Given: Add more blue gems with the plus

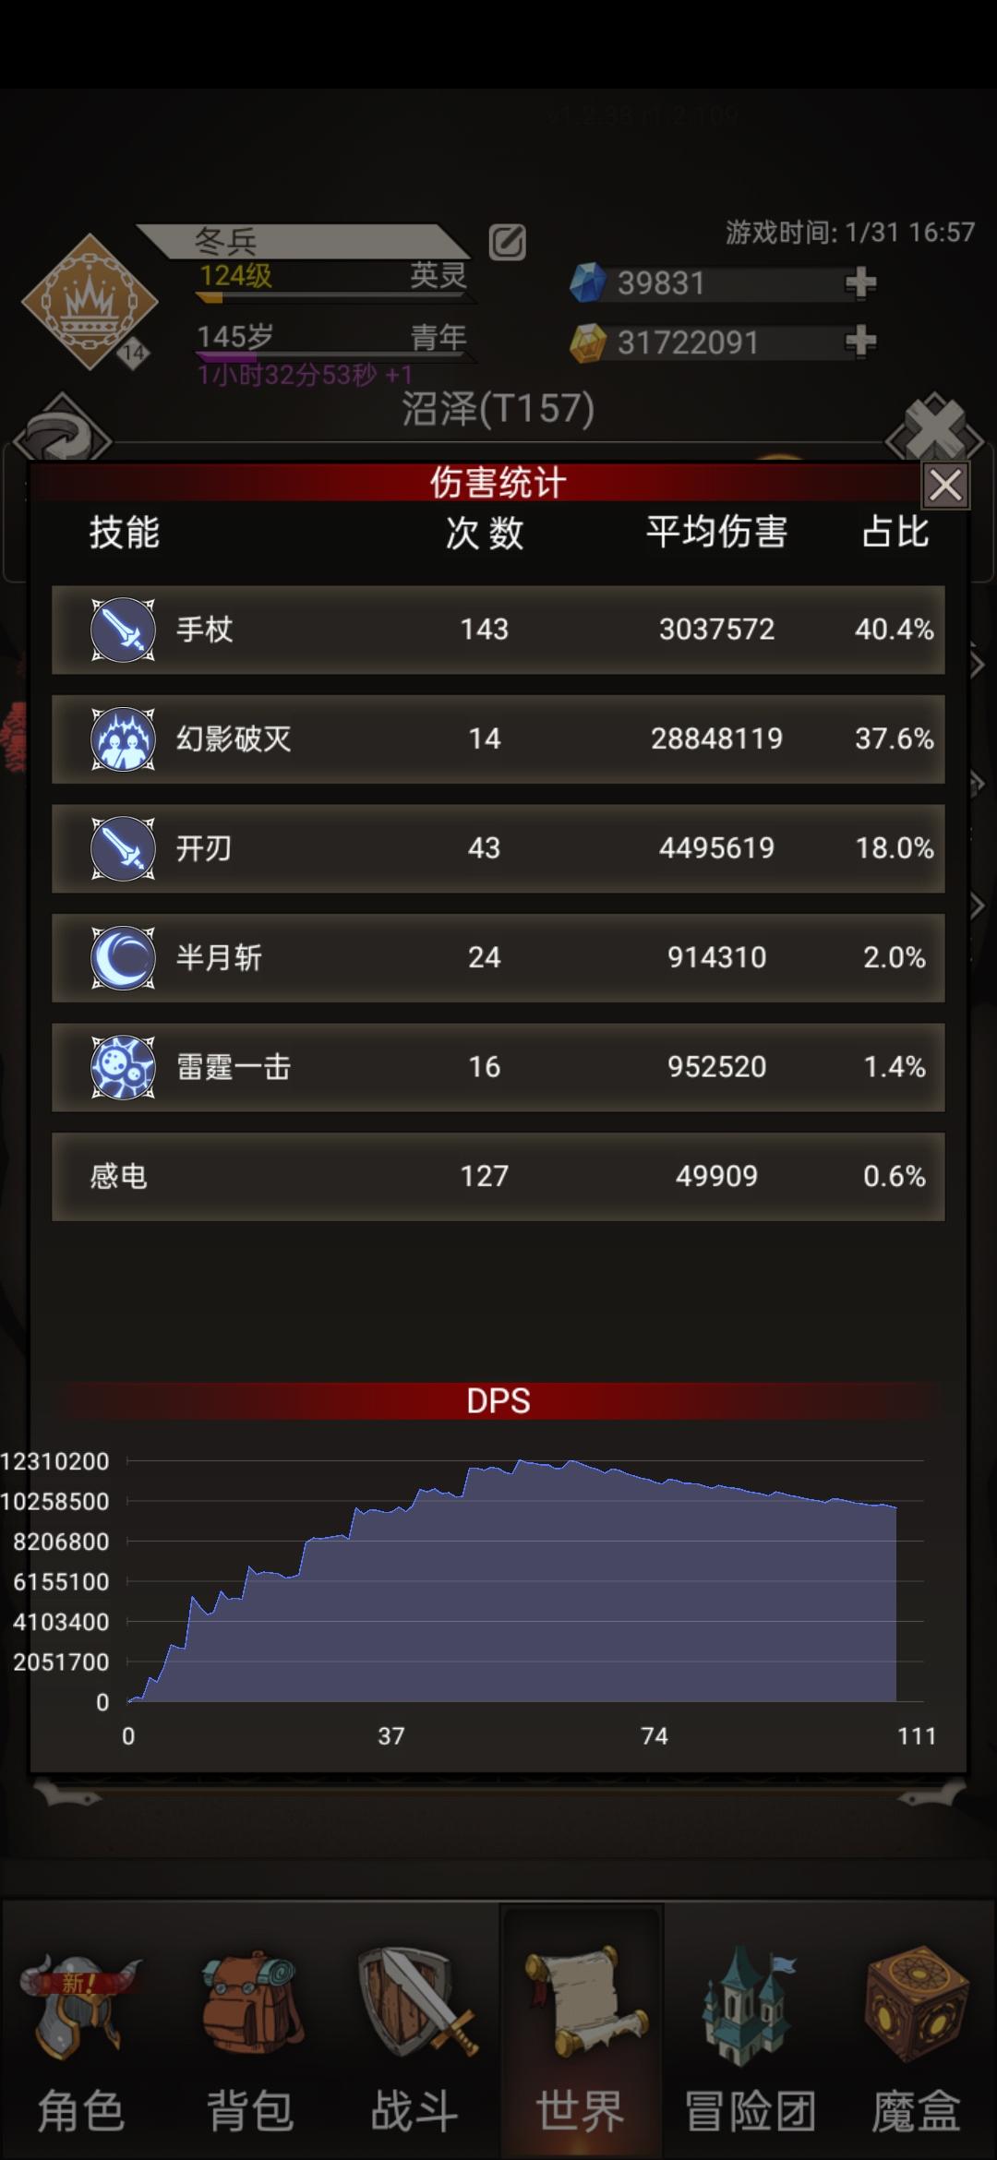Looking at the screenshot, I should (860, 282).
